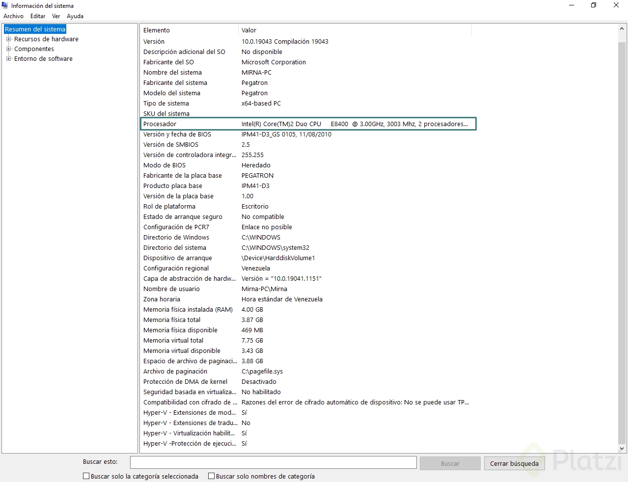Viewport: 628px width, 482px height.
Task: Open the Ayuda menu
Action: point(75,16)
